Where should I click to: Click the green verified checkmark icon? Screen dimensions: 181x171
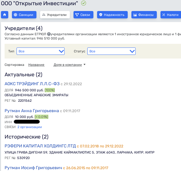84,3
